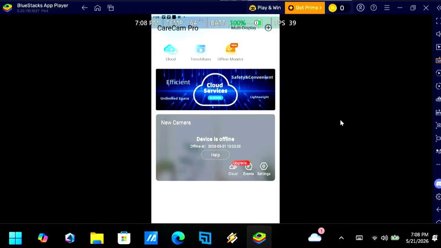Open the BlueStacks hamburger menu

pos(387,8)
